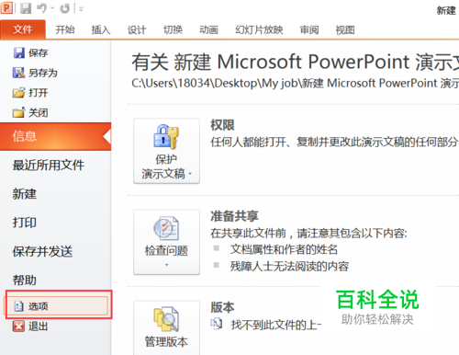Open the 视图 ribbon tab

[x=345, y=29]
